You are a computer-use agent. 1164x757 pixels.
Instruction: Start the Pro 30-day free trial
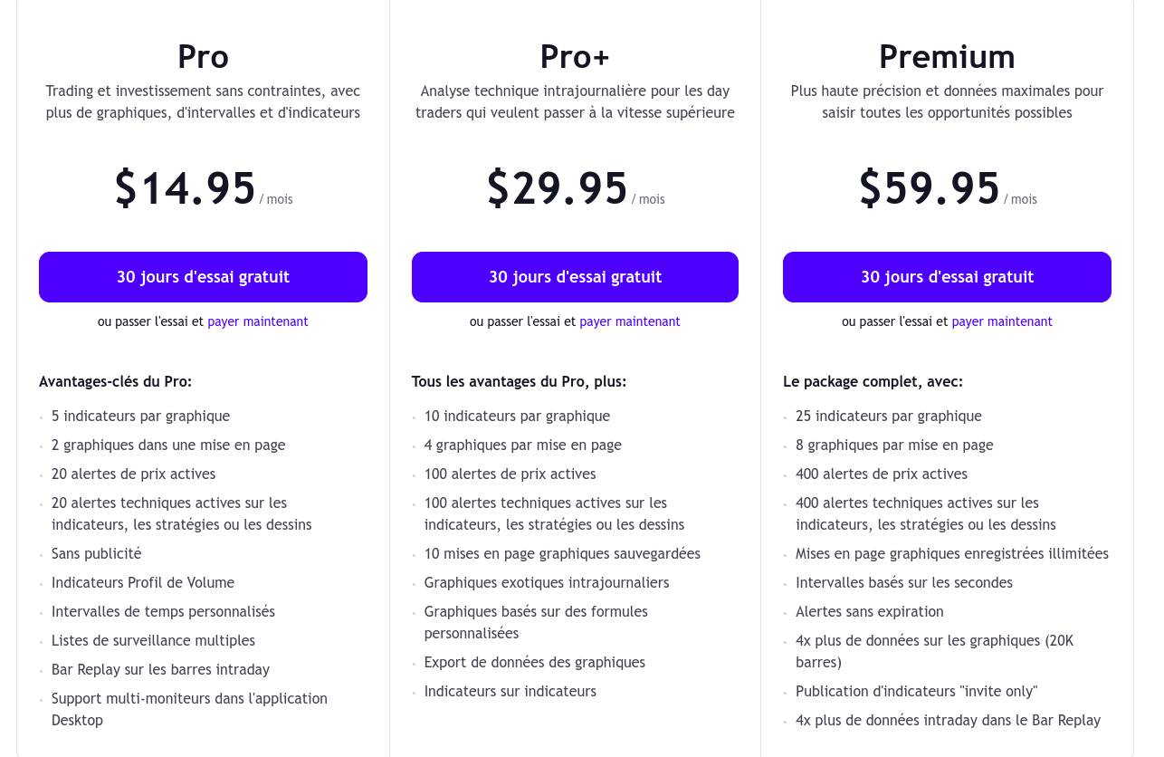click(x=203, y=277)
